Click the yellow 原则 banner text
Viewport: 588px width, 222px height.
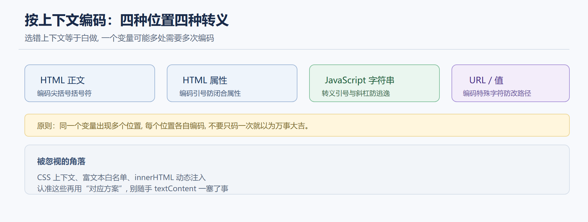click(173, 125)
